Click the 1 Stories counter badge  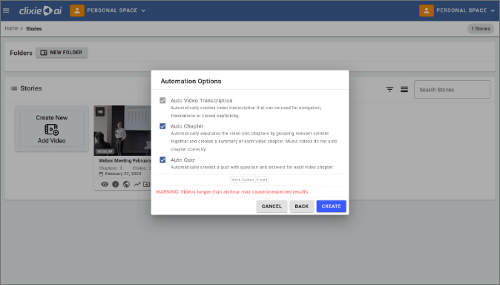point(481,29)
